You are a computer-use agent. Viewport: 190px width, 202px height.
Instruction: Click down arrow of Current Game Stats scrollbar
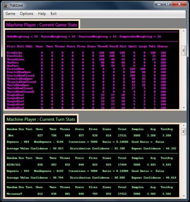184,108
